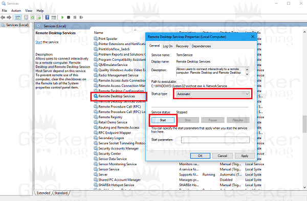Viewport: 307px width, 201px height.
Task: Click the gear icon beside Sensor Service
Action: click(96, 169)
